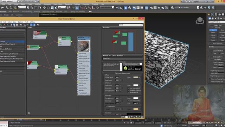Select the Select and Rotate tool
225x127 pixels.
48,8
